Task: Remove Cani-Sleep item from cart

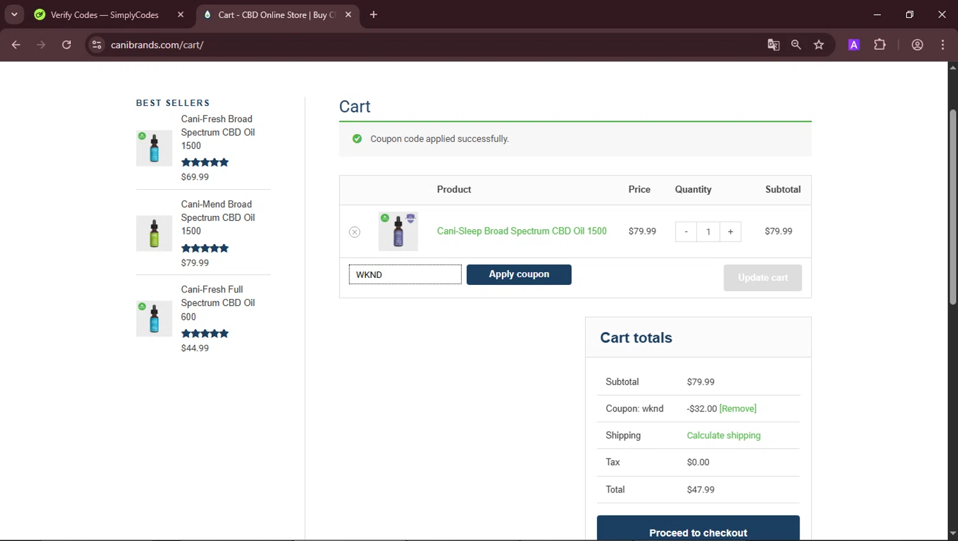Action: pos(354,232)
